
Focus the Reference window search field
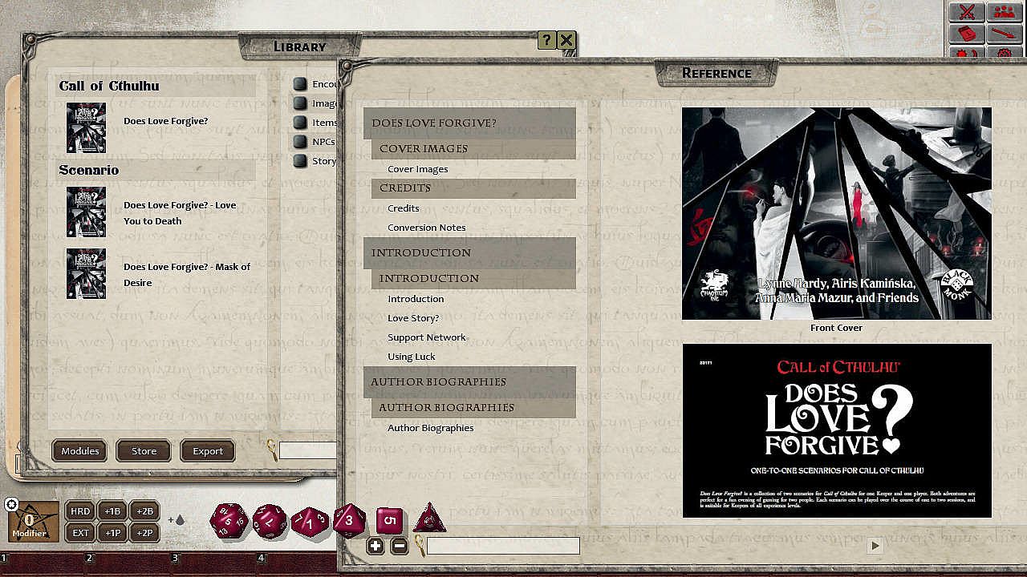503,546
